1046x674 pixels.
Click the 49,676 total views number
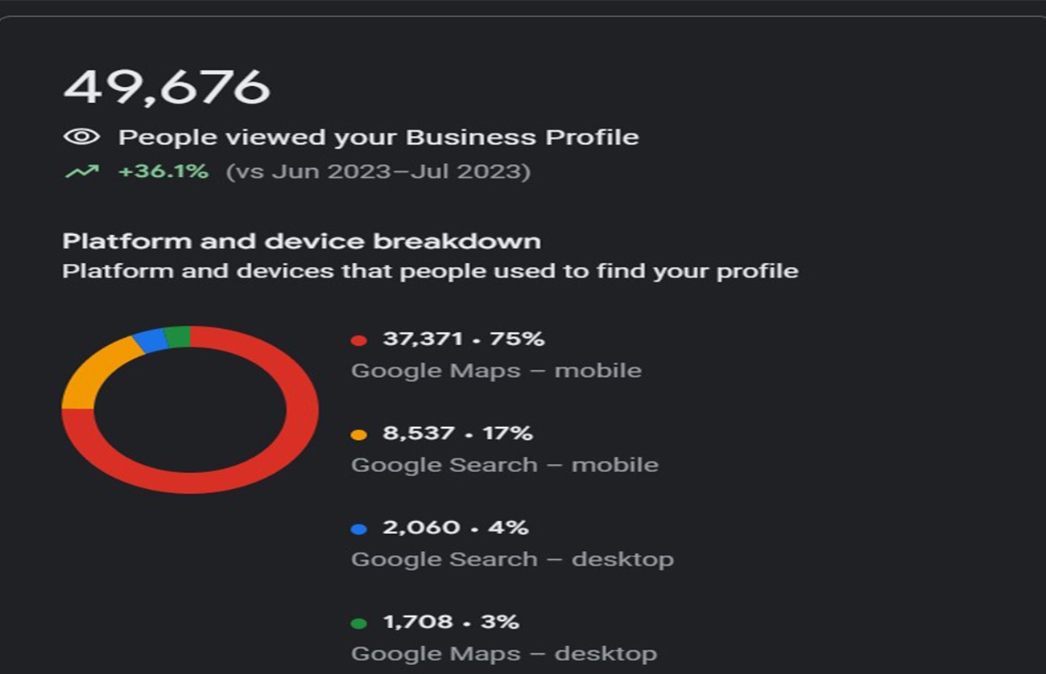(167, 87)
